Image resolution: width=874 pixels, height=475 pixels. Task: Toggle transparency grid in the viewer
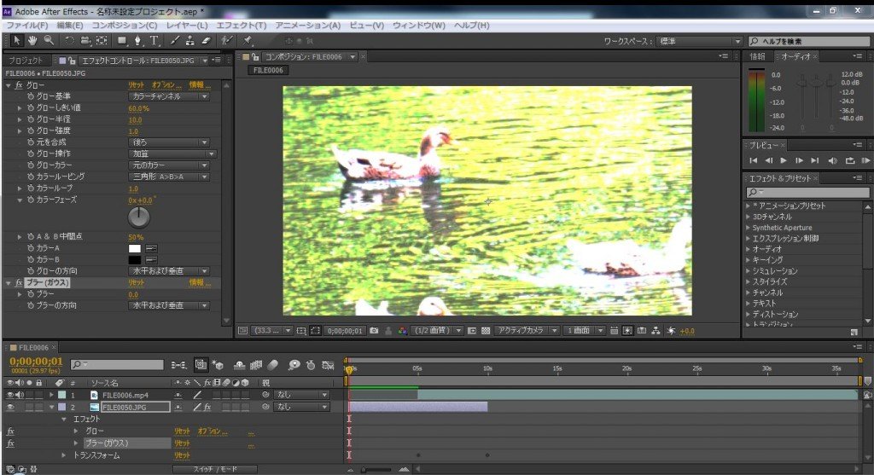pyautogui.click(x=486, y=331)
